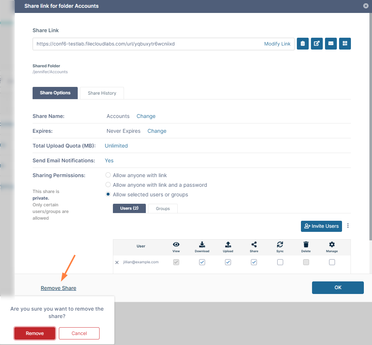
Task: Uncheck Download permission for jillian@example.com
Action: point(202,262)
